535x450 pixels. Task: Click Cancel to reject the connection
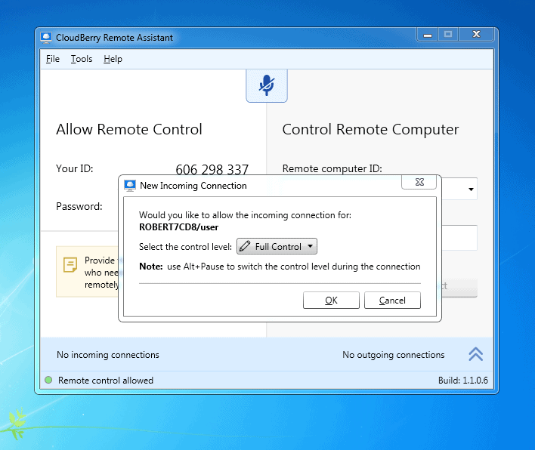[392, 300]
